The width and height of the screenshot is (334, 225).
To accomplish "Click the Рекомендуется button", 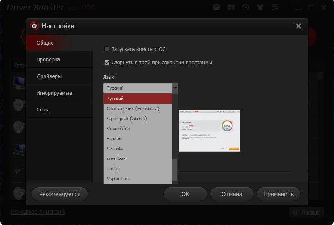I will click(x=60, y=194).
